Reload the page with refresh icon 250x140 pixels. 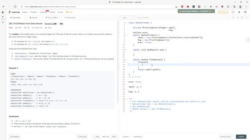15,7
